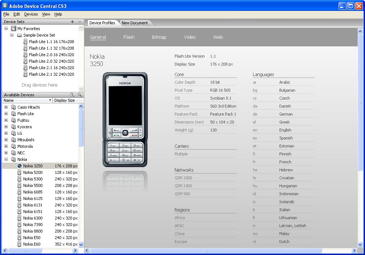Viewport: 365px width, 255px height.
Task: Expand the Casio Hitachi device group
Action: (x=6, y=107)
